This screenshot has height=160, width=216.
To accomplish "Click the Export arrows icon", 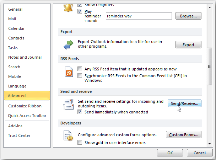I will point(68,44).
